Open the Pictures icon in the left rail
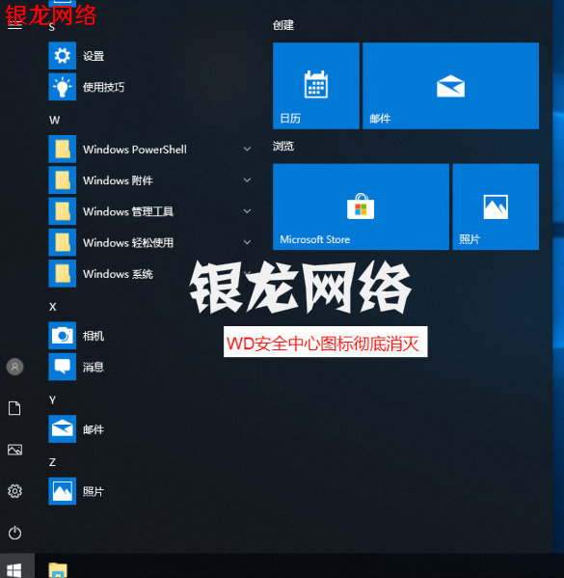Viewport: 564px width, 578px height. click(14, 450)
